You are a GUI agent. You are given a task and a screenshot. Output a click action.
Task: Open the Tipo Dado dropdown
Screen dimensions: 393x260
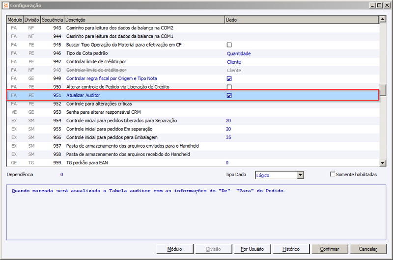pyautogui.click(x=301, y=175)
